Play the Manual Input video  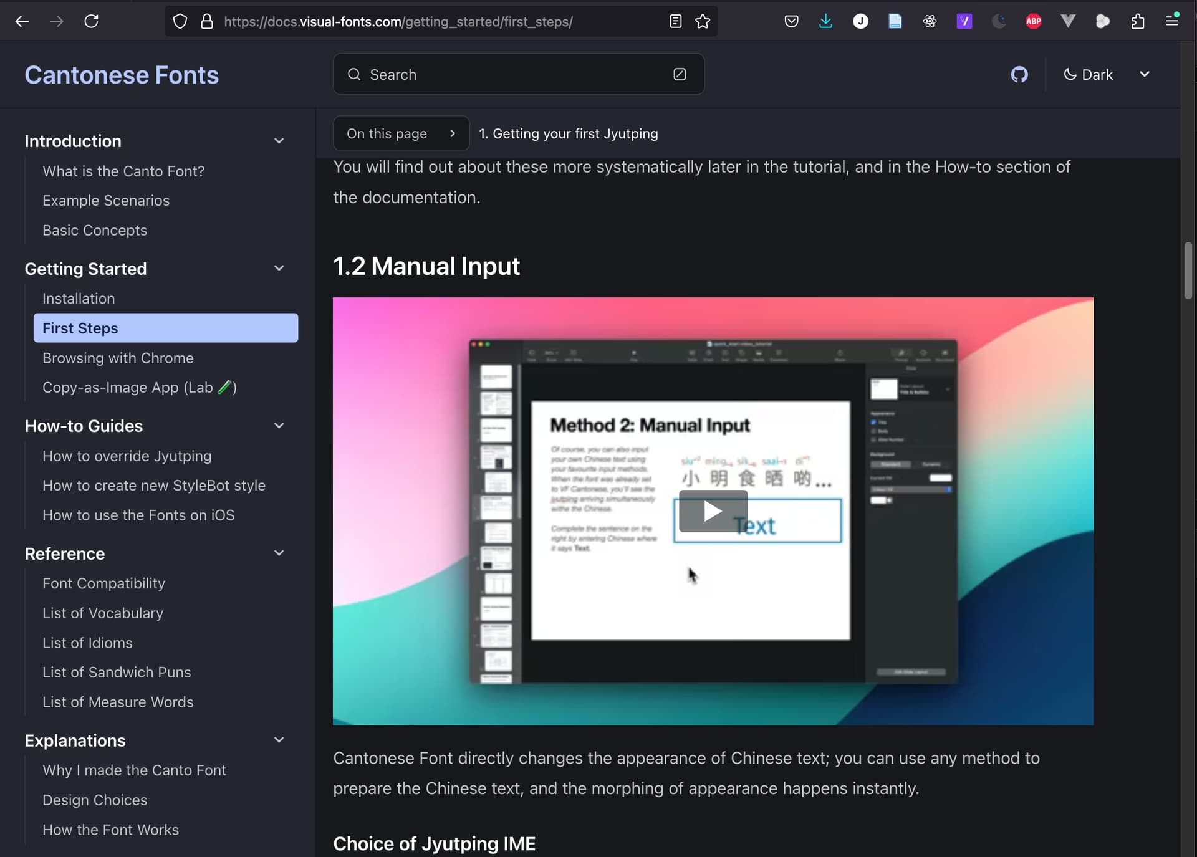[713, 511]
